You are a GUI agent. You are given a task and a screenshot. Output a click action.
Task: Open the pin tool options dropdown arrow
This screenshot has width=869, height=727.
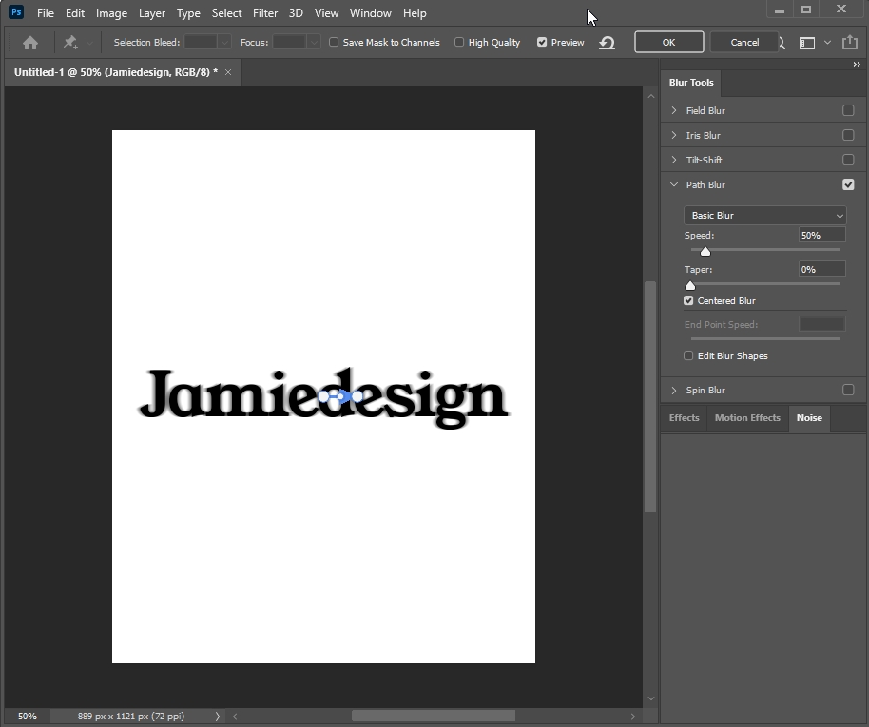coord(89,43)
